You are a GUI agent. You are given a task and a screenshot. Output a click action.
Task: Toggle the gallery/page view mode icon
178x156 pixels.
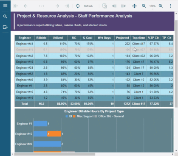(x=105, y=6)
